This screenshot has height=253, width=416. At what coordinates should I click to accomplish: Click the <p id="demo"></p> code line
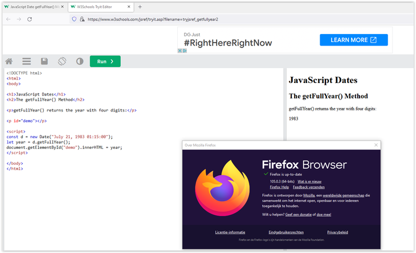[x=27, y=121]
